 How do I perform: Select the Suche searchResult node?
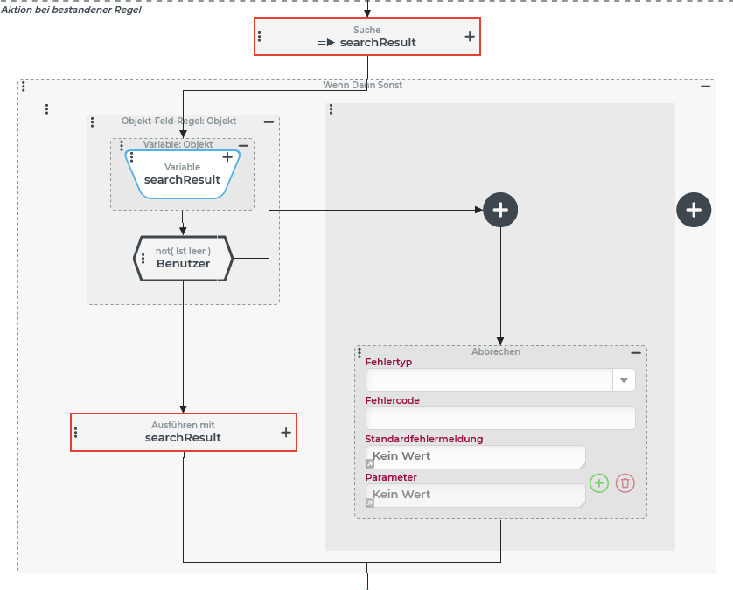point(366,37)
